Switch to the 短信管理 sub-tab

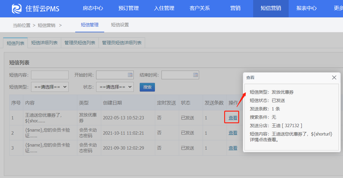coord(90,25)
